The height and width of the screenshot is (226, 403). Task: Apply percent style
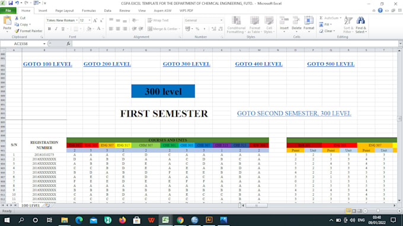pyautogui.click(x=197, y=29)
